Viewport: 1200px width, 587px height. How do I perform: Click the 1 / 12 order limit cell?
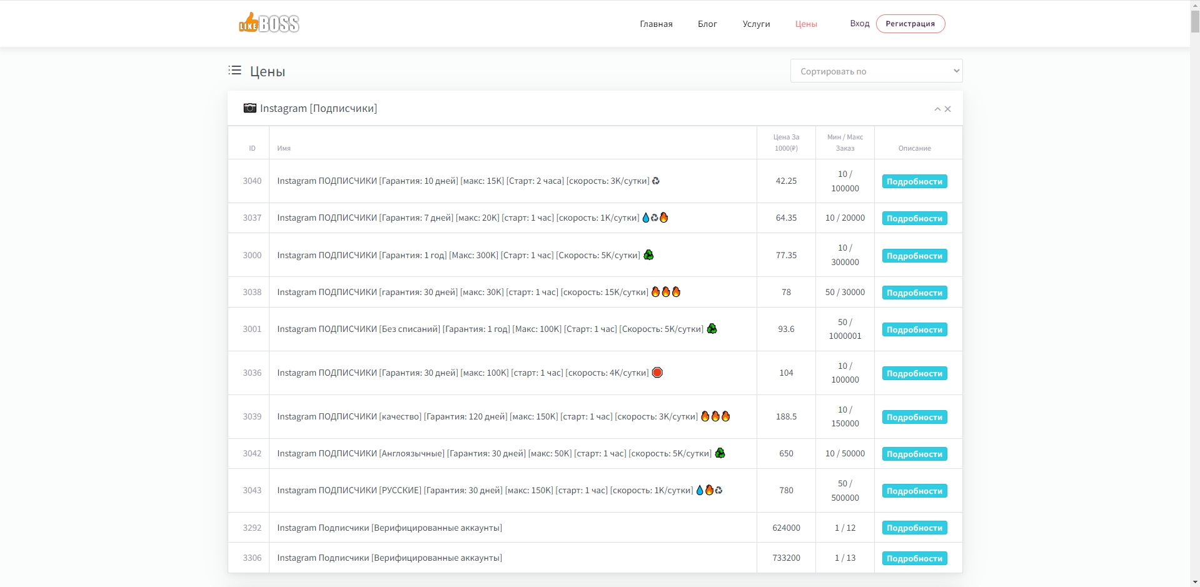click(x=845, y=528)
